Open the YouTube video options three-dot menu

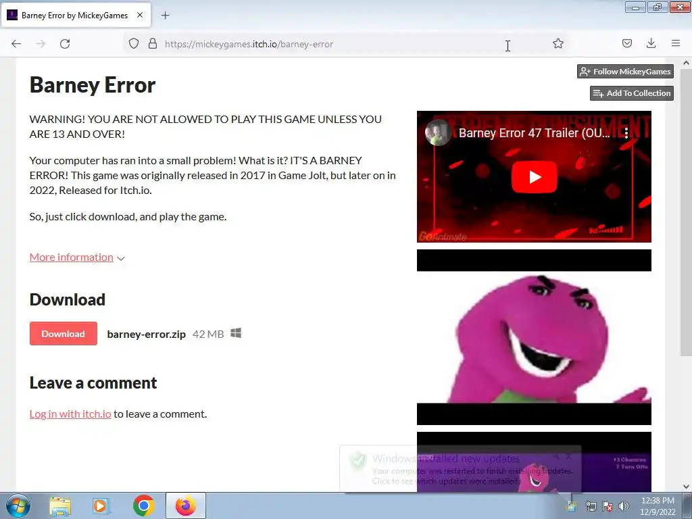coord(626,133)
